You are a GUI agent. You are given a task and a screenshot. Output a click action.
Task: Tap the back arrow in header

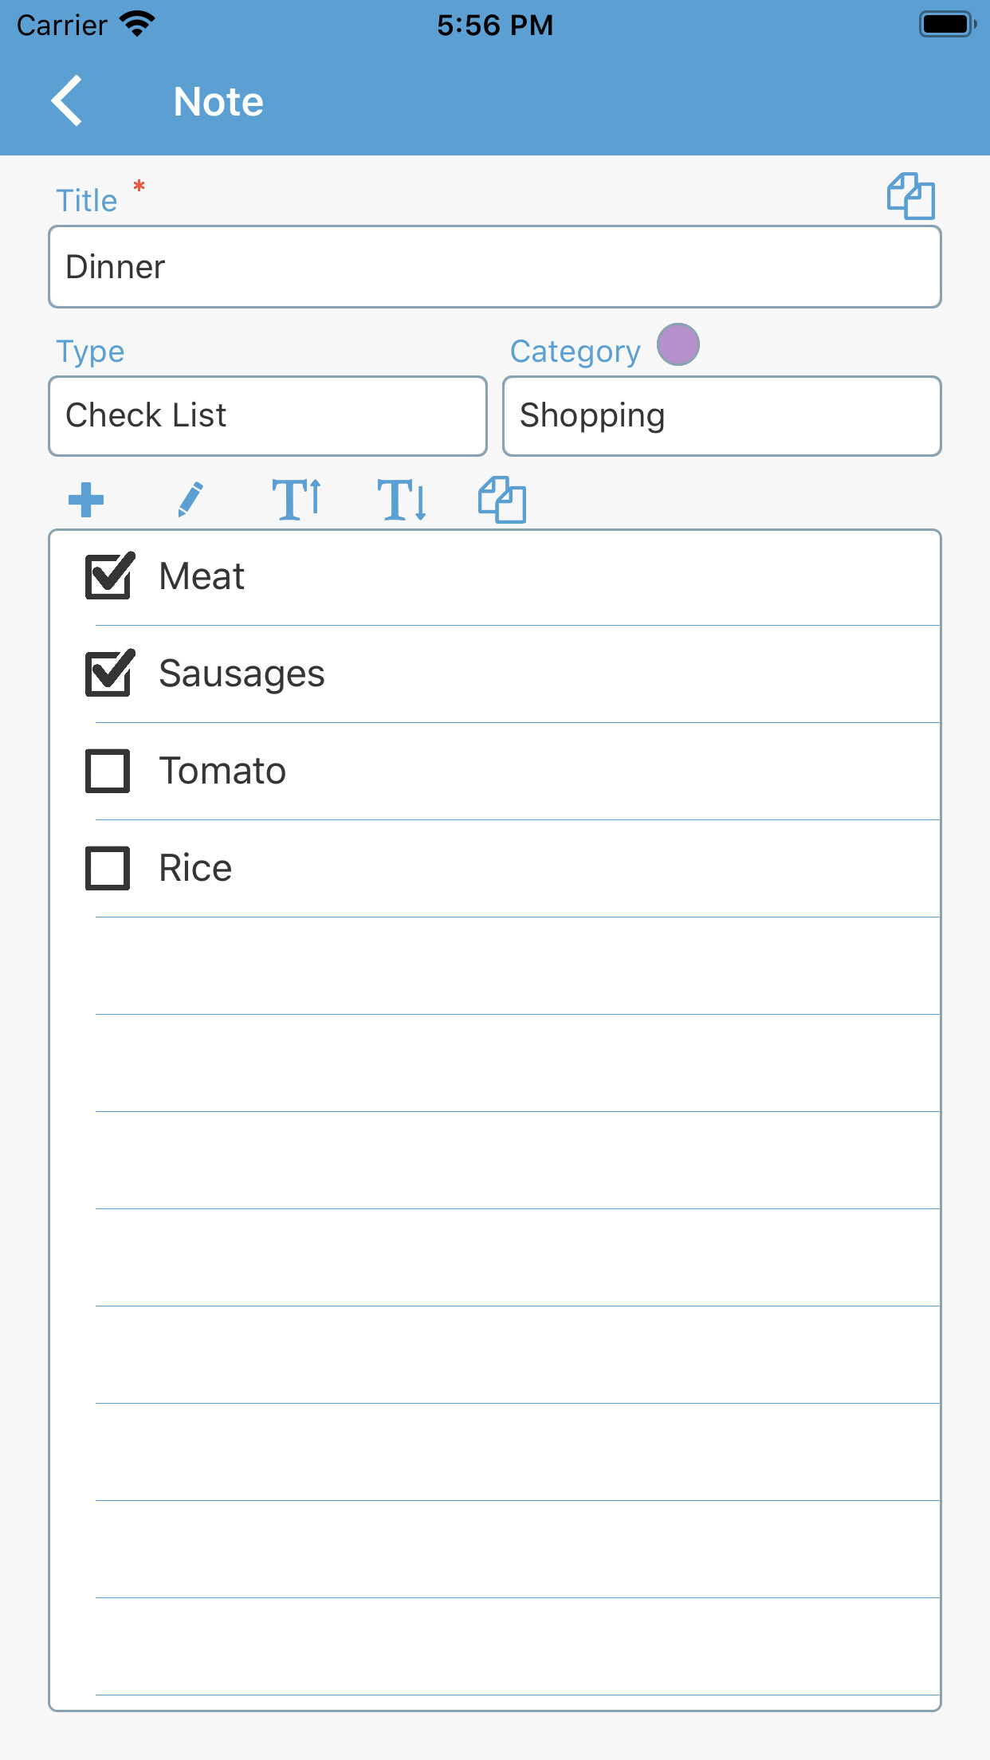(x=67, y=101)
